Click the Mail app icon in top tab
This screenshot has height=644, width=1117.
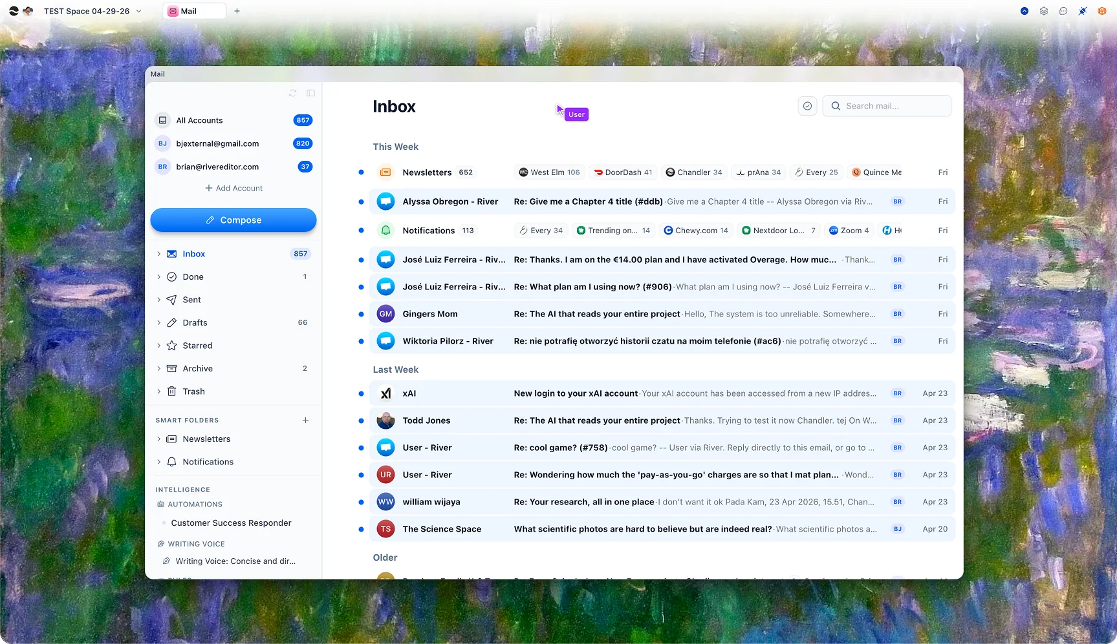tap(173, 11)
